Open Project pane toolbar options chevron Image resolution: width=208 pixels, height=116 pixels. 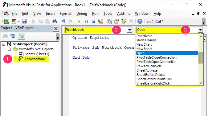pyautogui.click(x=58, y=36)
